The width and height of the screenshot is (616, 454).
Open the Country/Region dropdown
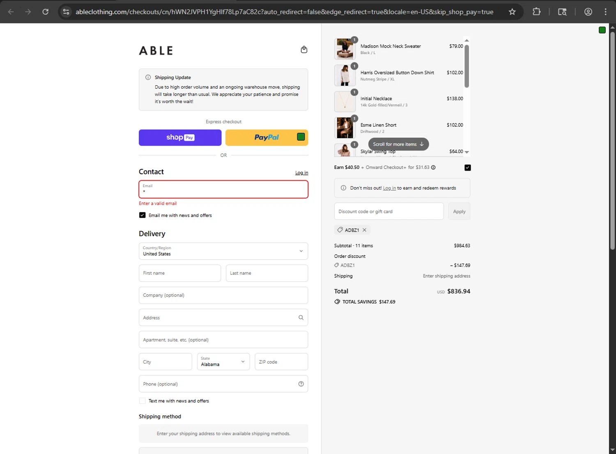(223, 251)
